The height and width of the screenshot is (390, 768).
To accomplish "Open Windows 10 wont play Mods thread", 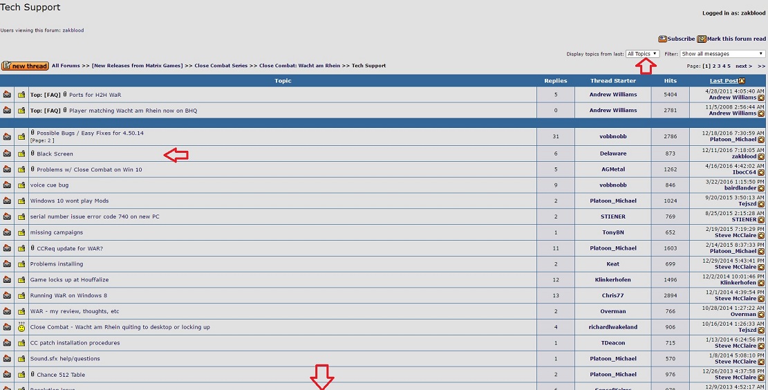I will tap(70, 201).
